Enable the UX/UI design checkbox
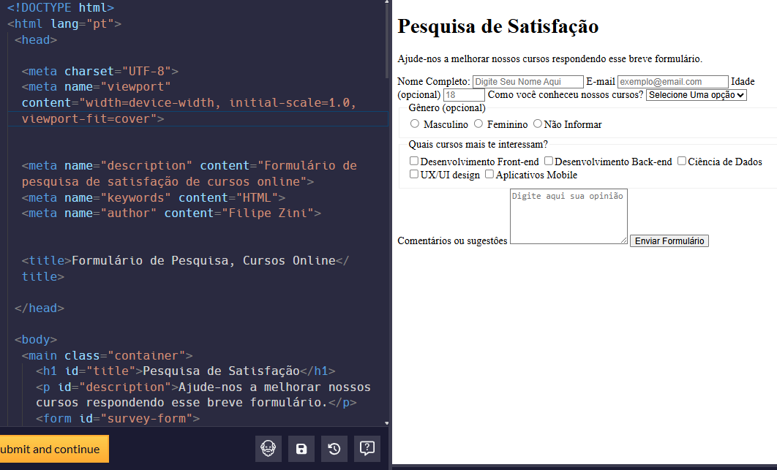This screenshot has height=470, width=777. [414, 174]
